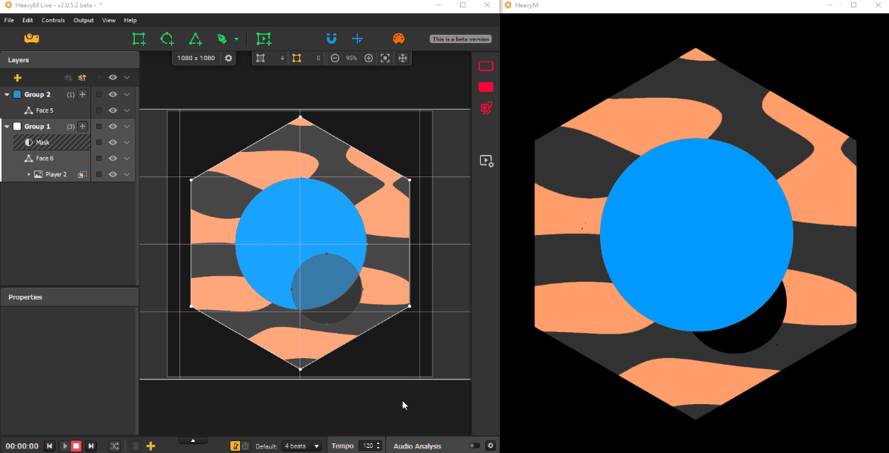Screen dimensions: 889x453
Task: Open the Output menu
Action: (x=84, y=20)
